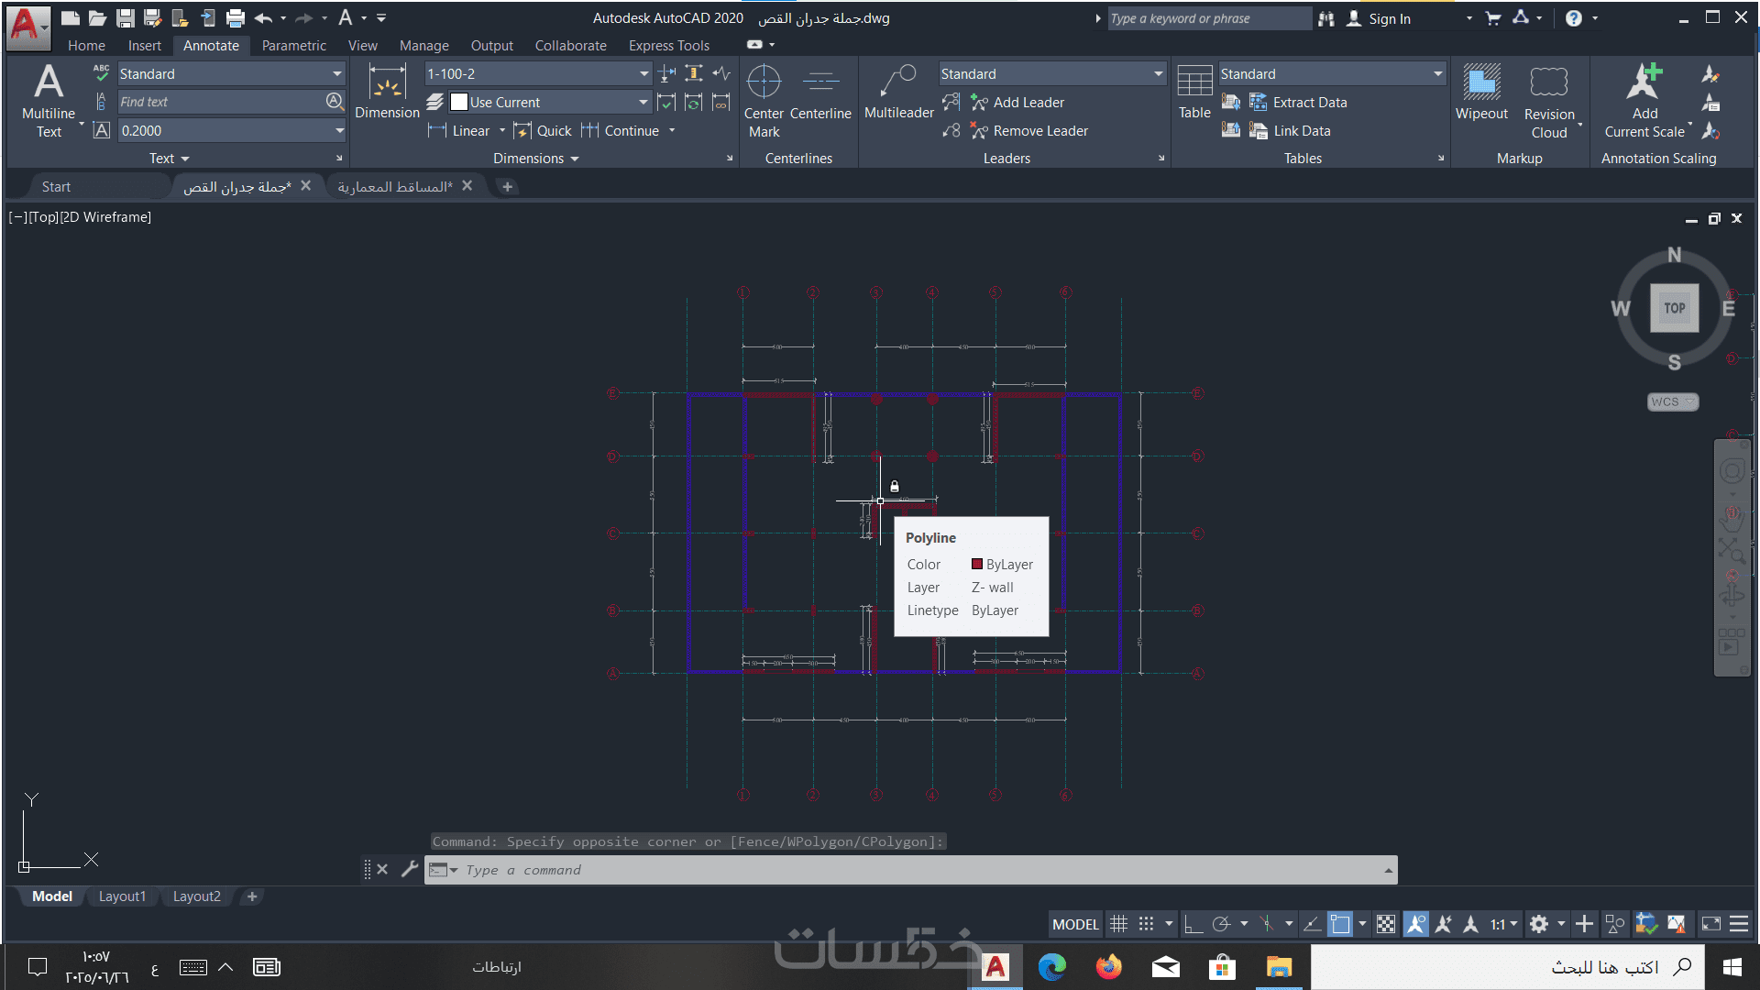Click the Add Leader button
The image size is (1760, 990).
point(1017,103)
